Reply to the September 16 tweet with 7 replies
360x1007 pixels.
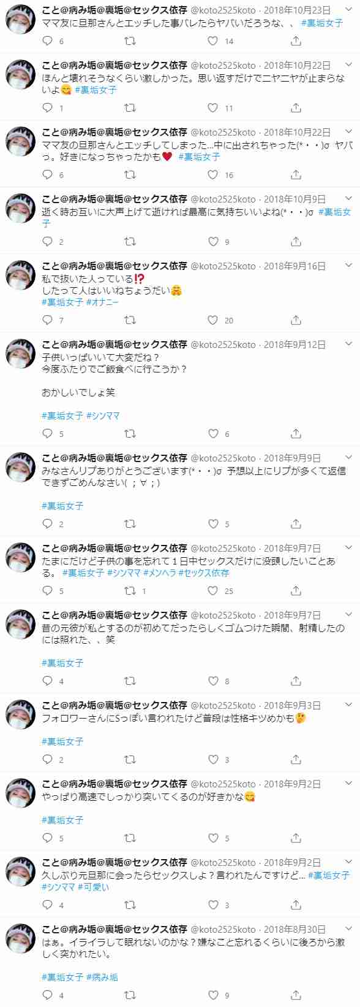48,320
